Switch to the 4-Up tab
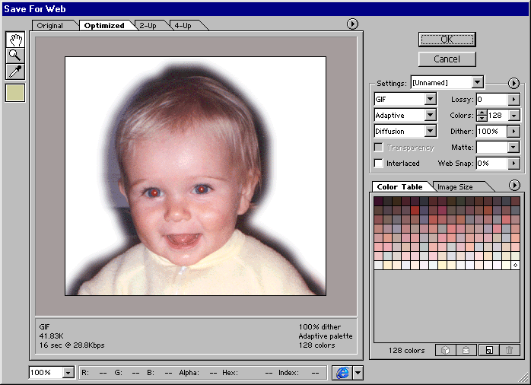Viewport: 531px width, 385px height. tap(183, 26)
